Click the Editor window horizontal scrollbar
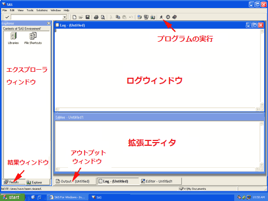 coord(157,169)
